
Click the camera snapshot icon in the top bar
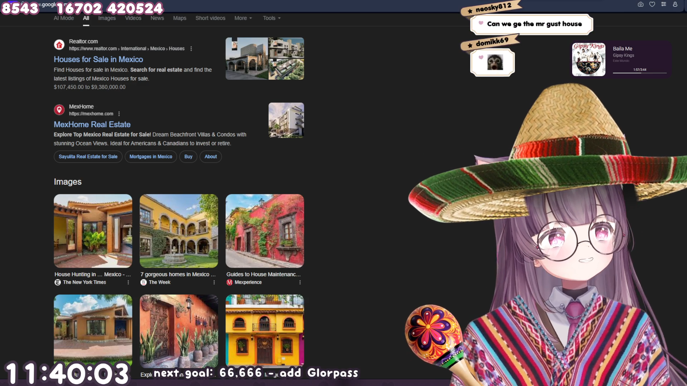pyautogui.click(x=640, y=4)
